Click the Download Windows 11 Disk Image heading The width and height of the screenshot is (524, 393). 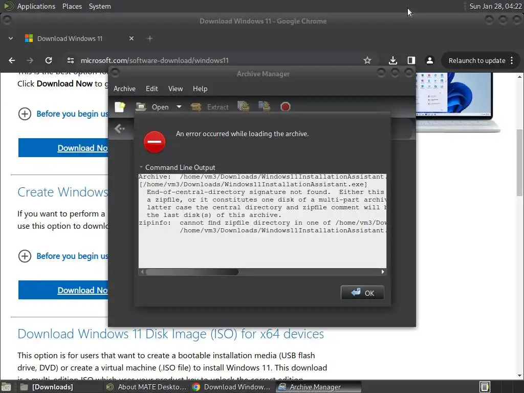(x=171, y=334)
